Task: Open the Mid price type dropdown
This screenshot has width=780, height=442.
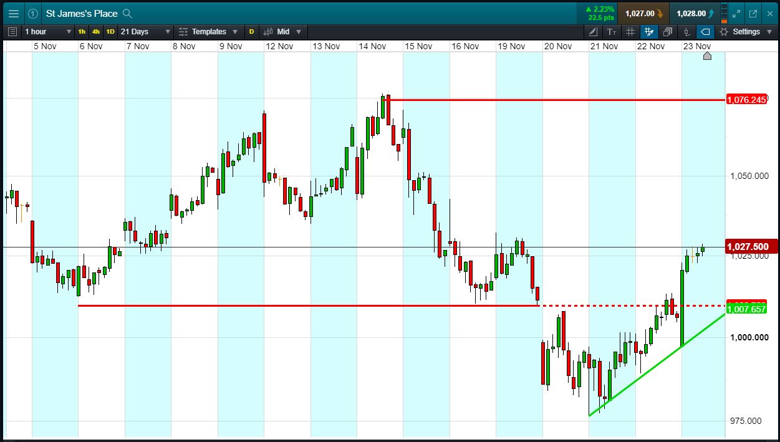Action: pyautogui.click(x=282, y=31)
